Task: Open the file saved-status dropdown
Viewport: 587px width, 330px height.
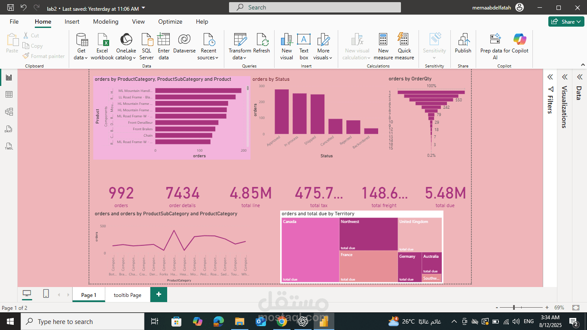Action: [x=144, y=8]
